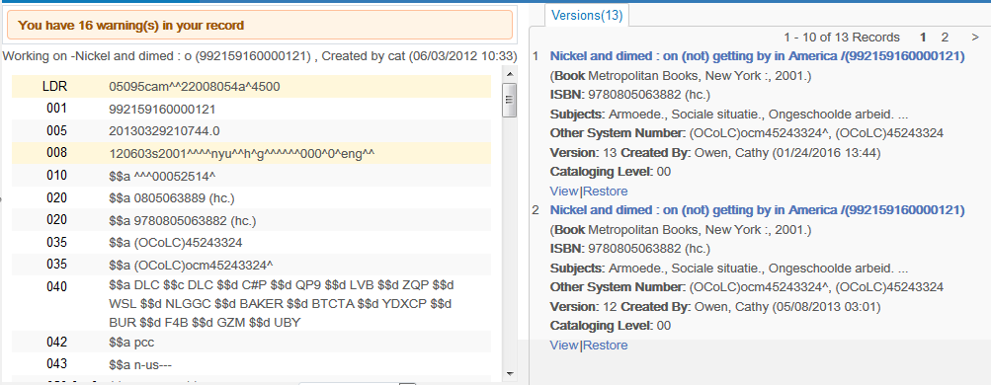The height and width of the screenshot is (385, 991).
Task: Open next page of version records
Action: [974, 38]
